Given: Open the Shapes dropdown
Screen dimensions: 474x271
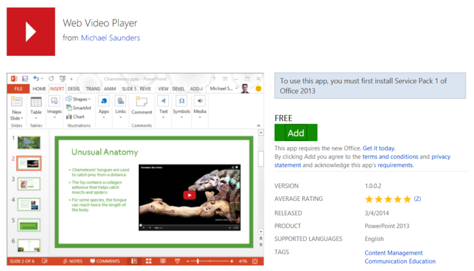Looking at the screenshot, I should coord(79,99).
